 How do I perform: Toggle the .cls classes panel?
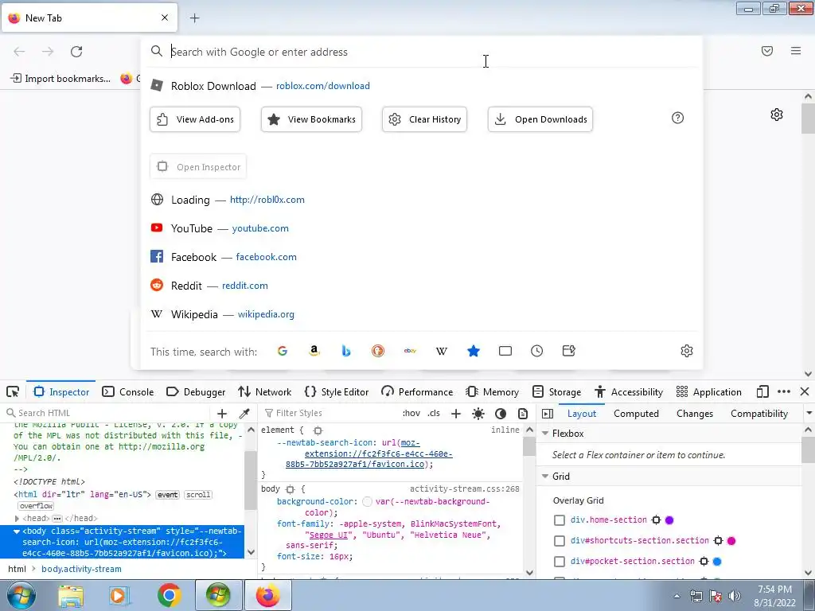point(434,414)
